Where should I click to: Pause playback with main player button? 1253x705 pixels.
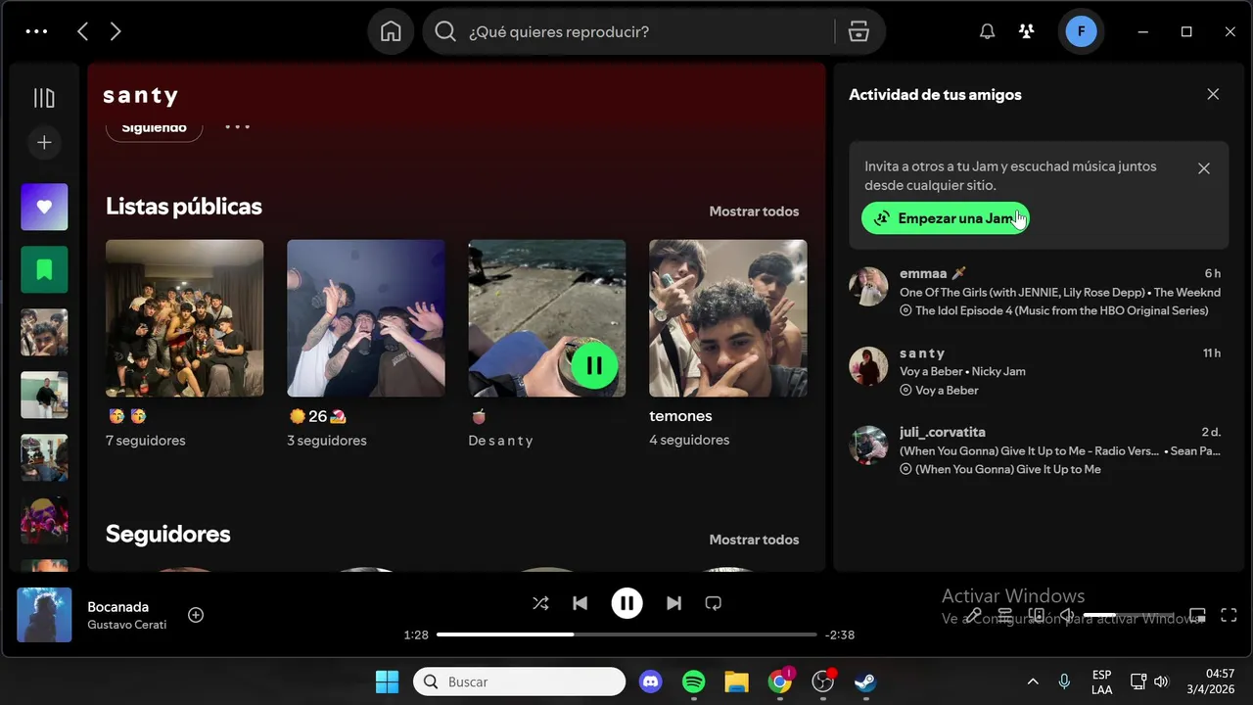pyautogui.click(x=626, y=603)
